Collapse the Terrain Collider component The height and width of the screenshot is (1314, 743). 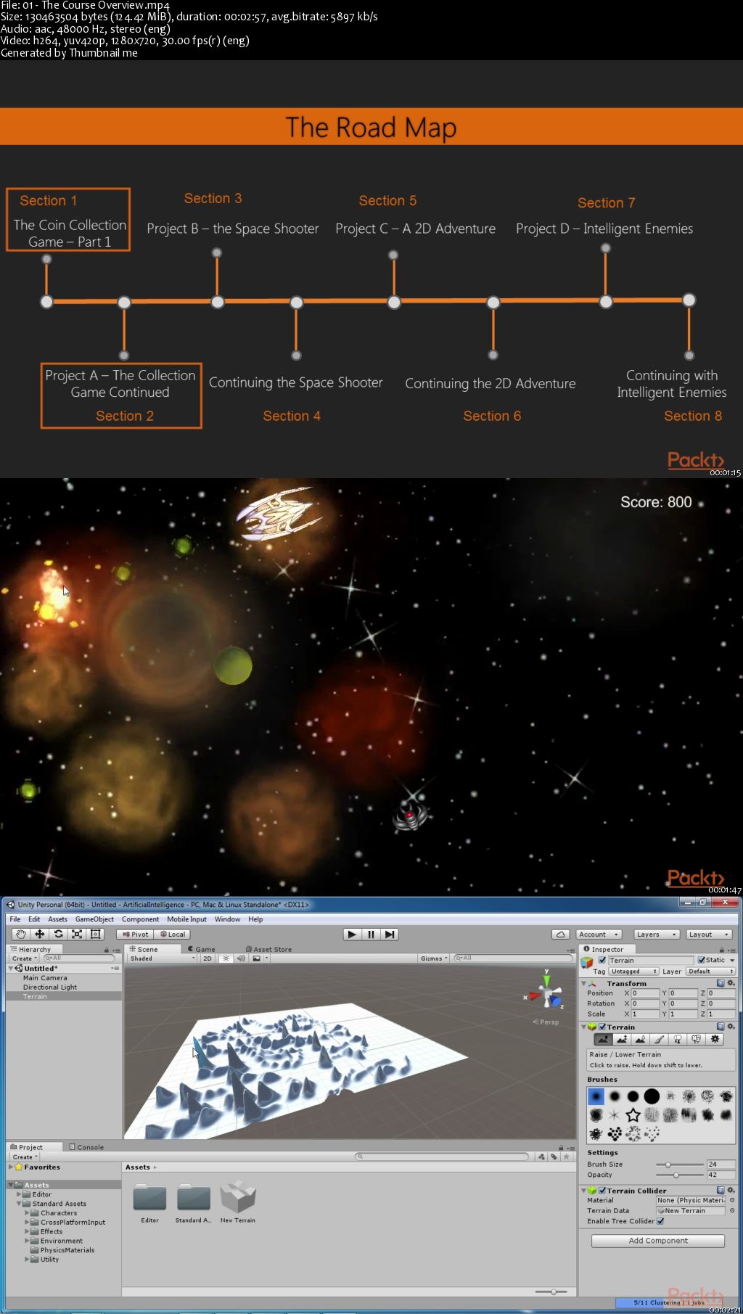pos(583,1190)
